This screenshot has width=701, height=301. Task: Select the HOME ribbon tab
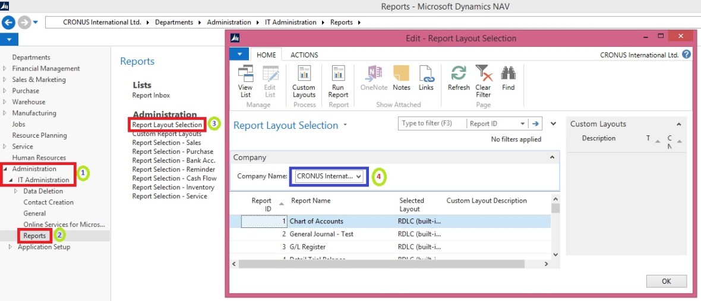[266, 55]
